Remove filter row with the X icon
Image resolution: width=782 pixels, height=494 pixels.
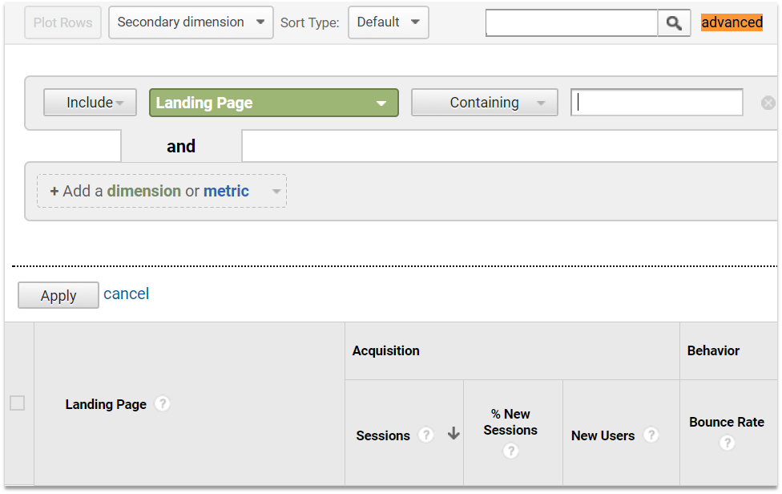(x=768, y=103)
